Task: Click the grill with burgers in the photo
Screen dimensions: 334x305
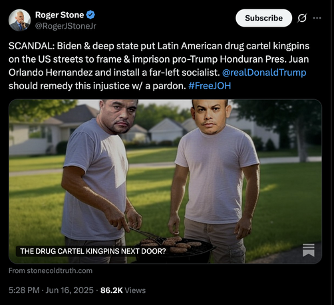Action: [x=174, y=248]
